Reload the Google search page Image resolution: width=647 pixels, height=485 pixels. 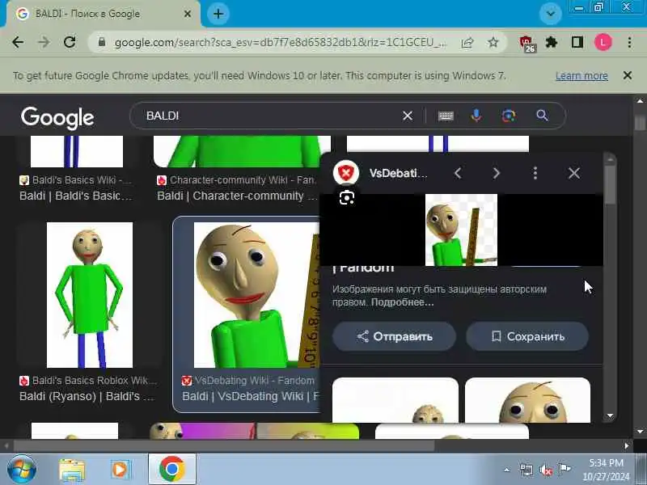[70, 42]
